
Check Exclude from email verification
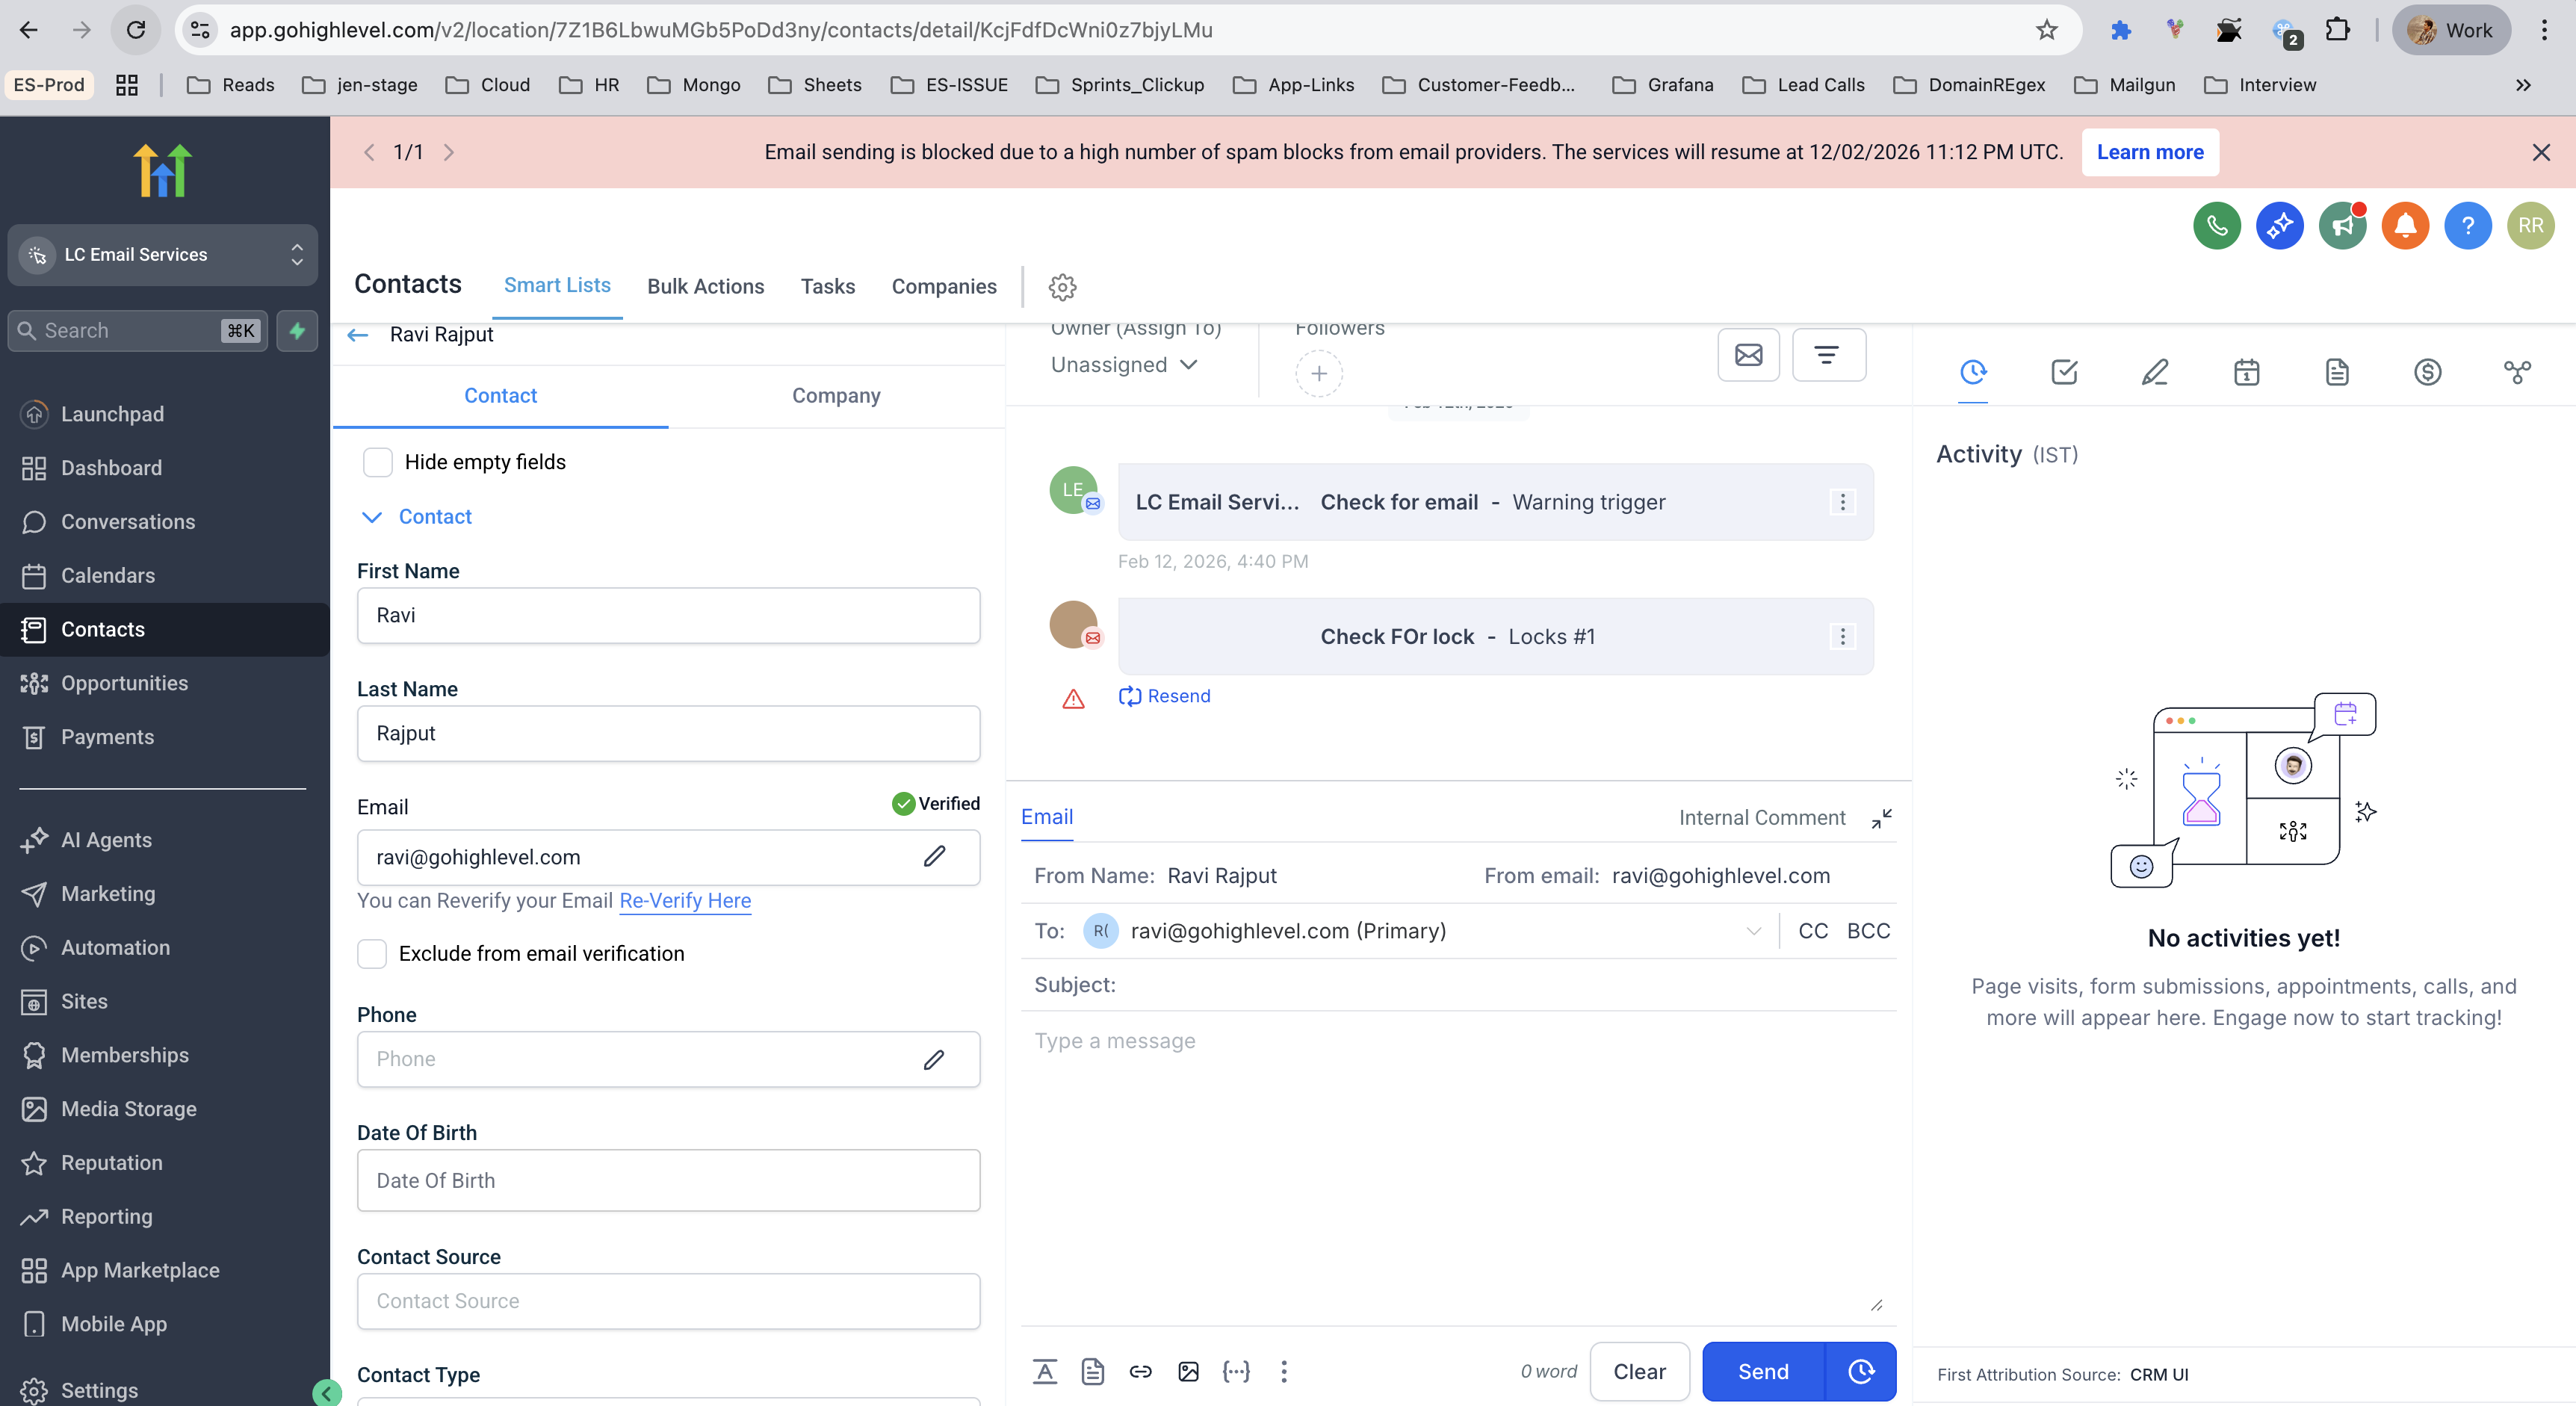coord(372,954)
